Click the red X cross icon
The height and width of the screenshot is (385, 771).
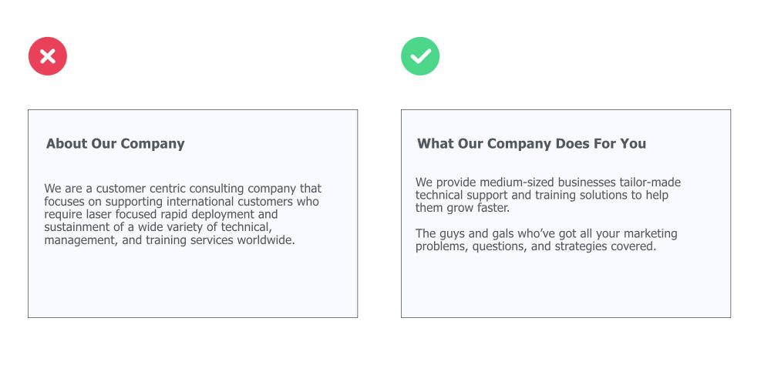click(x=48, y=56)
